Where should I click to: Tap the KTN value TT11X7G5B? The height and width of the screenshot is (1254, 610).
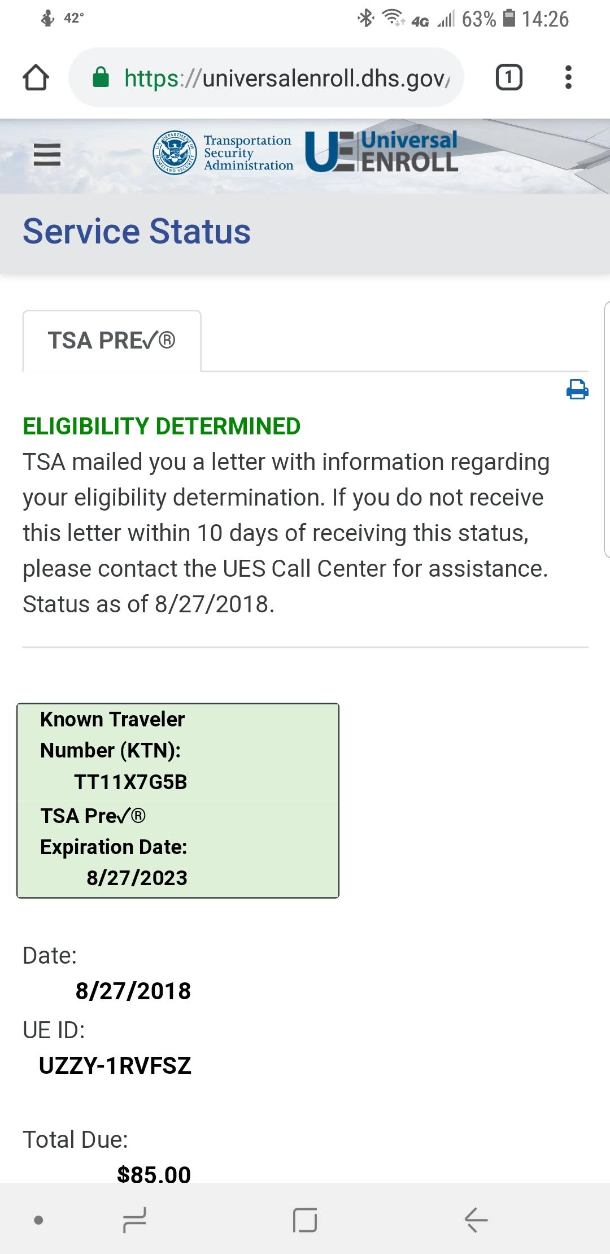130,782
